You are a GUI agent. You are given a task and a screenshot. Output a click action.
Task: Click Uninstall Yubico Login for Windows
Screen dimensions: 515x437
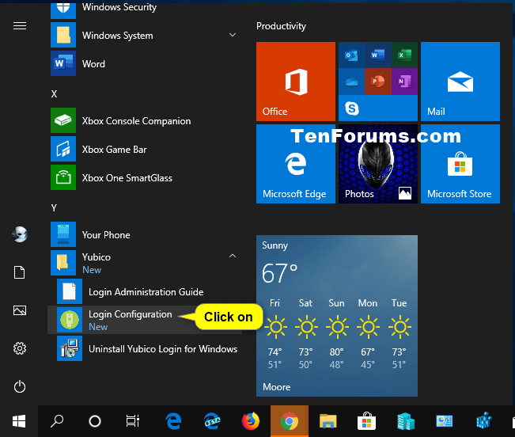(145, 348)
